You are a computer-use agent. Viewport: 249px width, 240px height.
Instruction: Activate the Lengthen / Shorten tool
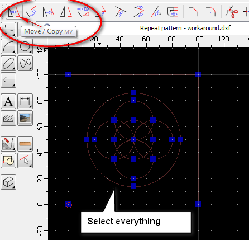(156, 12)
